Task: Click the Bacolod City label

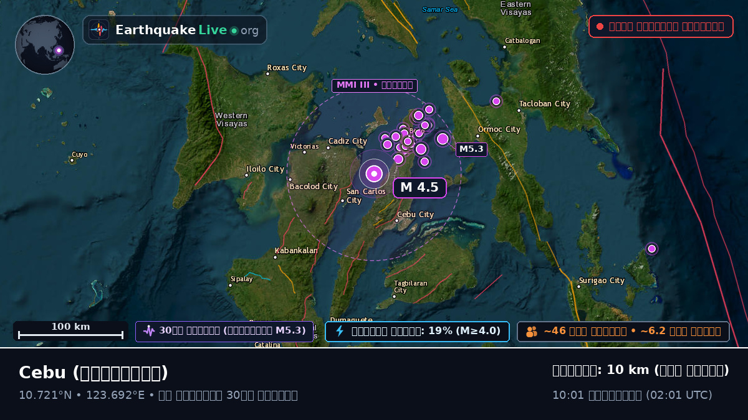Action: pos(314,187)
